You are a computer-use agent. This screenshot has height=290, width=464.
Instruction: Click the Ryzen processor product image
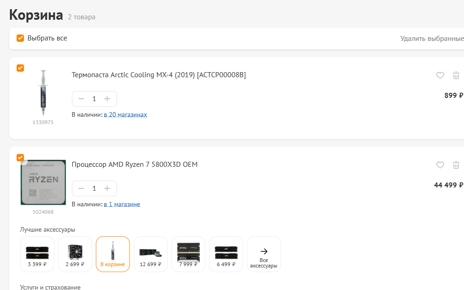43,182
